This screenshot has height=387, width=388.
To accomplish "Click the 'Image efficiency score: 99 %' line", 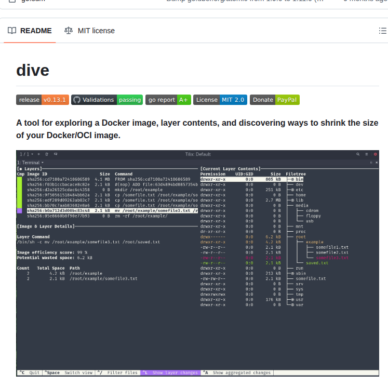I will tap(52, 252).
